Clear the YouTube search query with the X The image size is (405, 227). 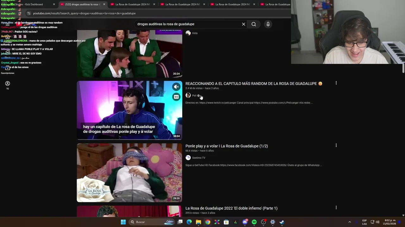[x=244, y=24]
